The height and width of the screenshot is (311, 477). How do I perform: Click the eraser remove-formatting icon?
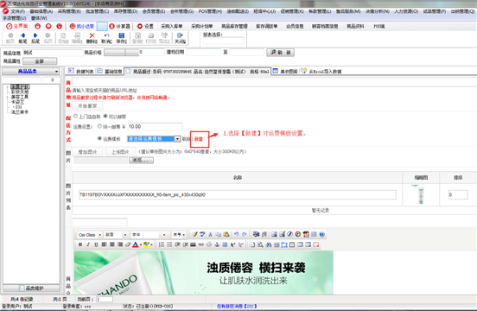click(x=128, y=244)
